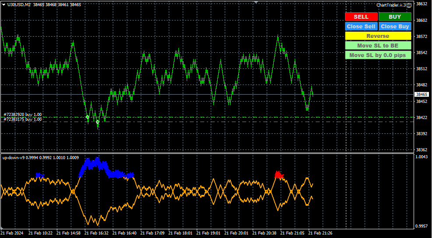Click price scale value 38452
Viewport: 432px width, 238px height.
coord(422,101)
